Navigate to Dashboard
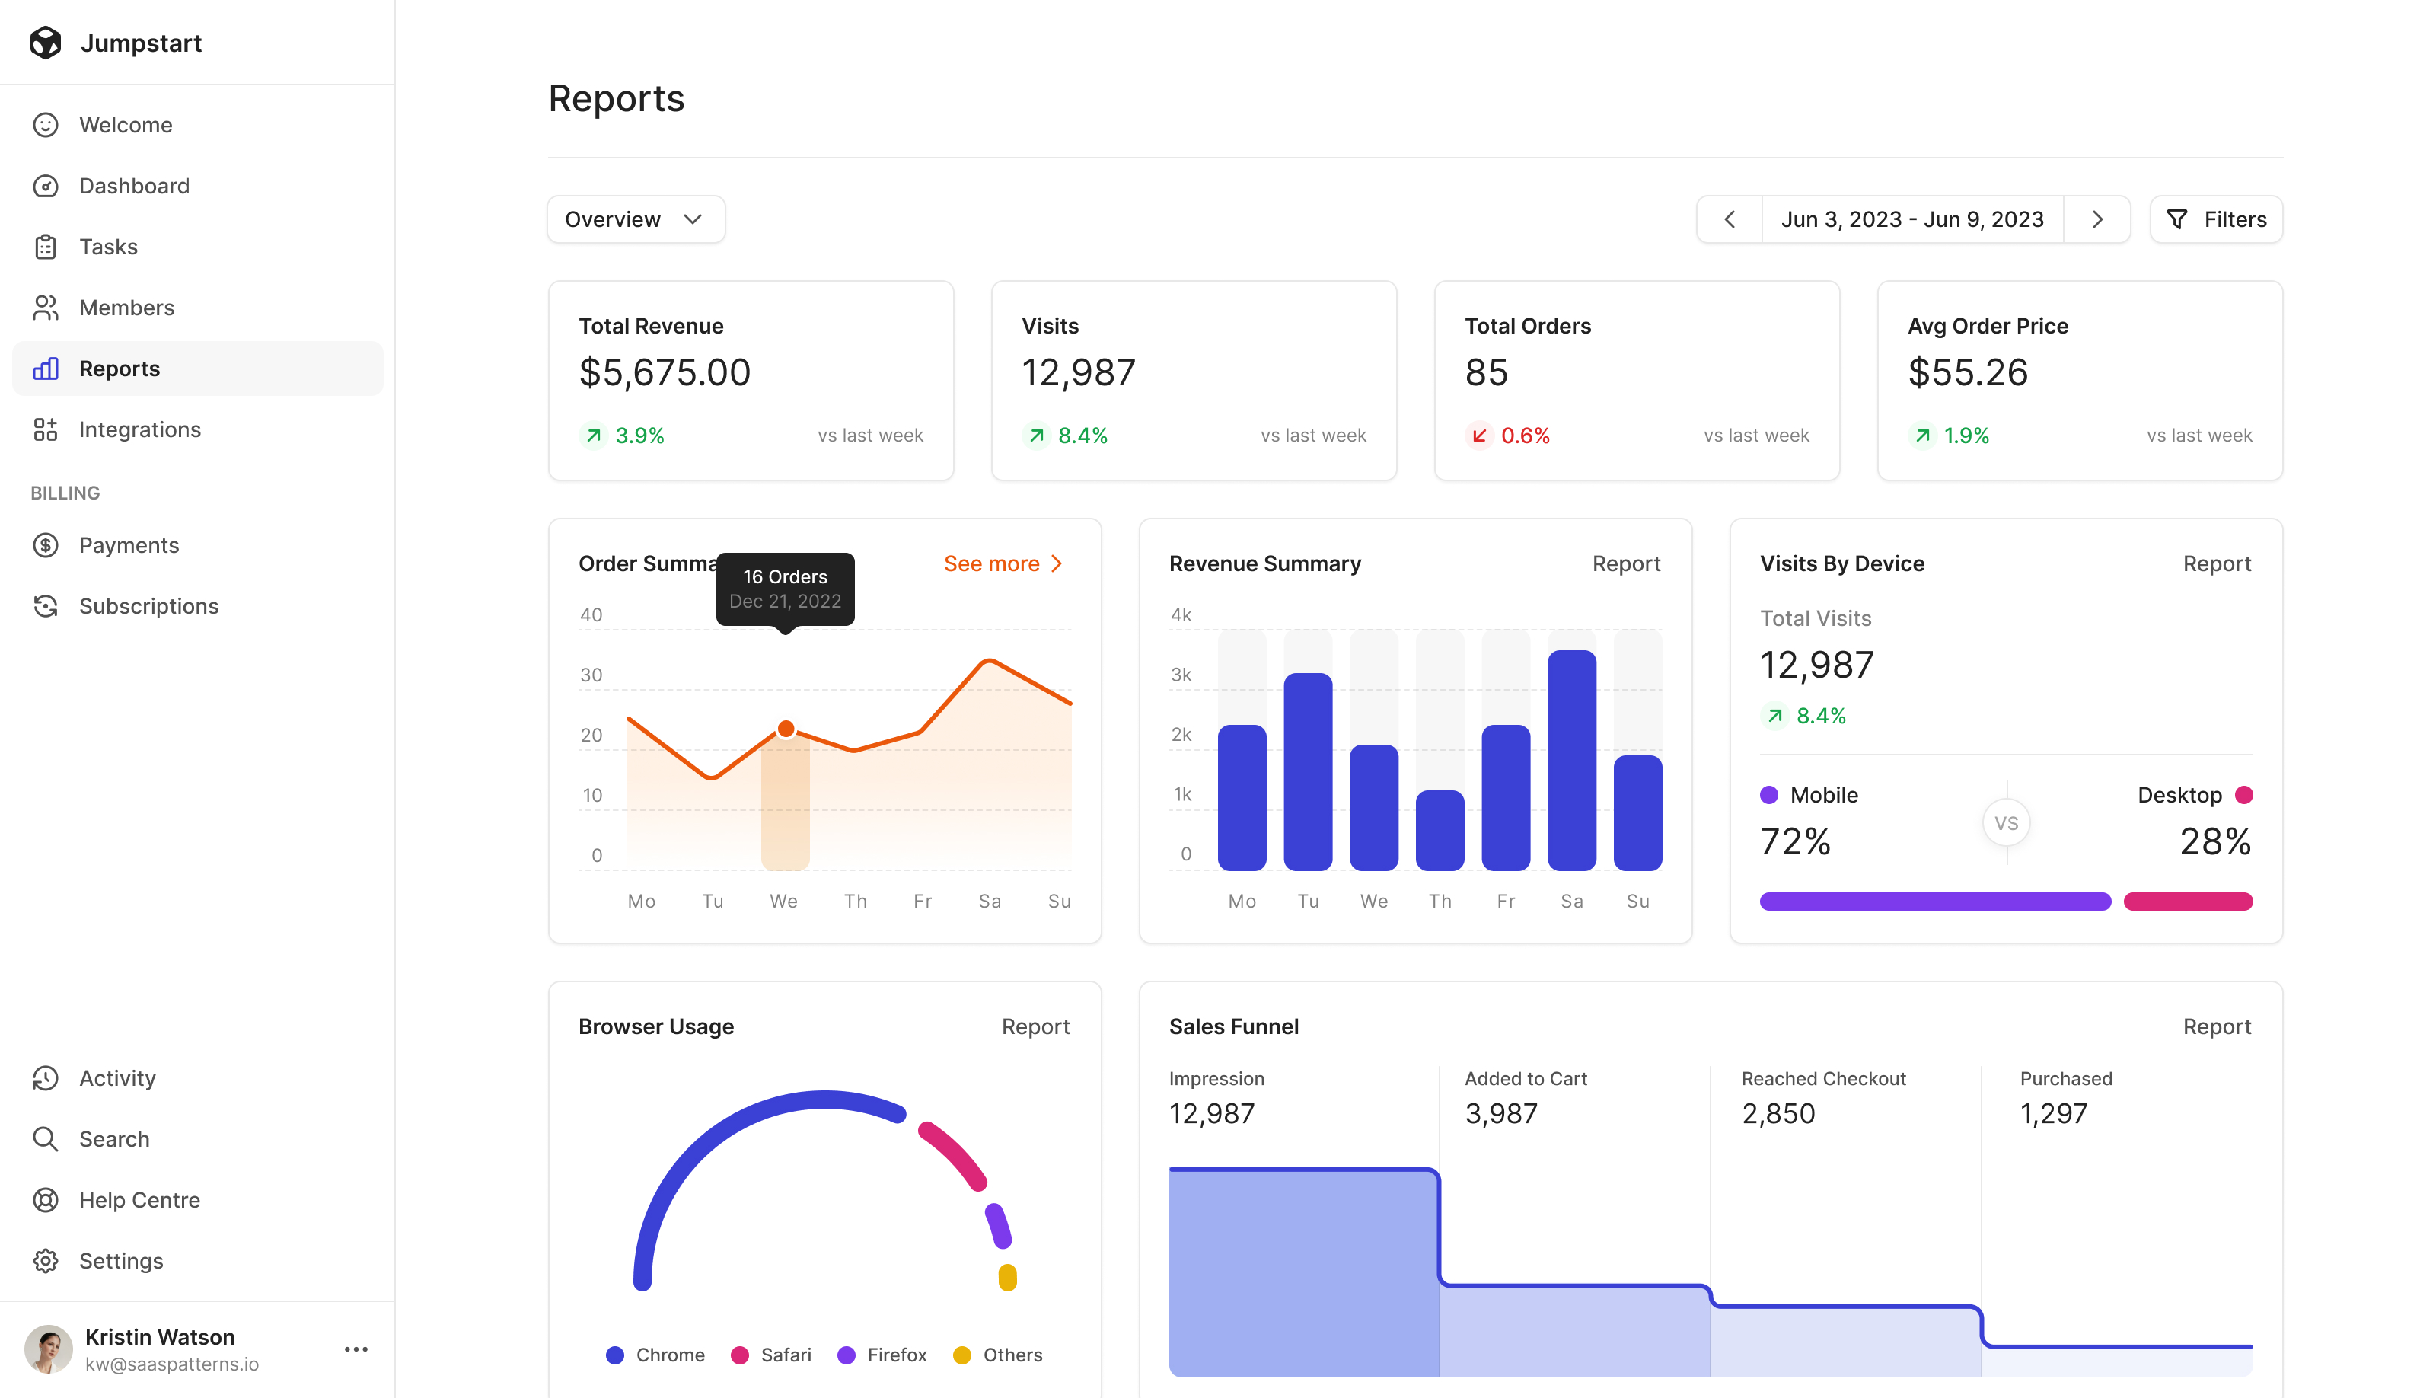 point(198,187)
